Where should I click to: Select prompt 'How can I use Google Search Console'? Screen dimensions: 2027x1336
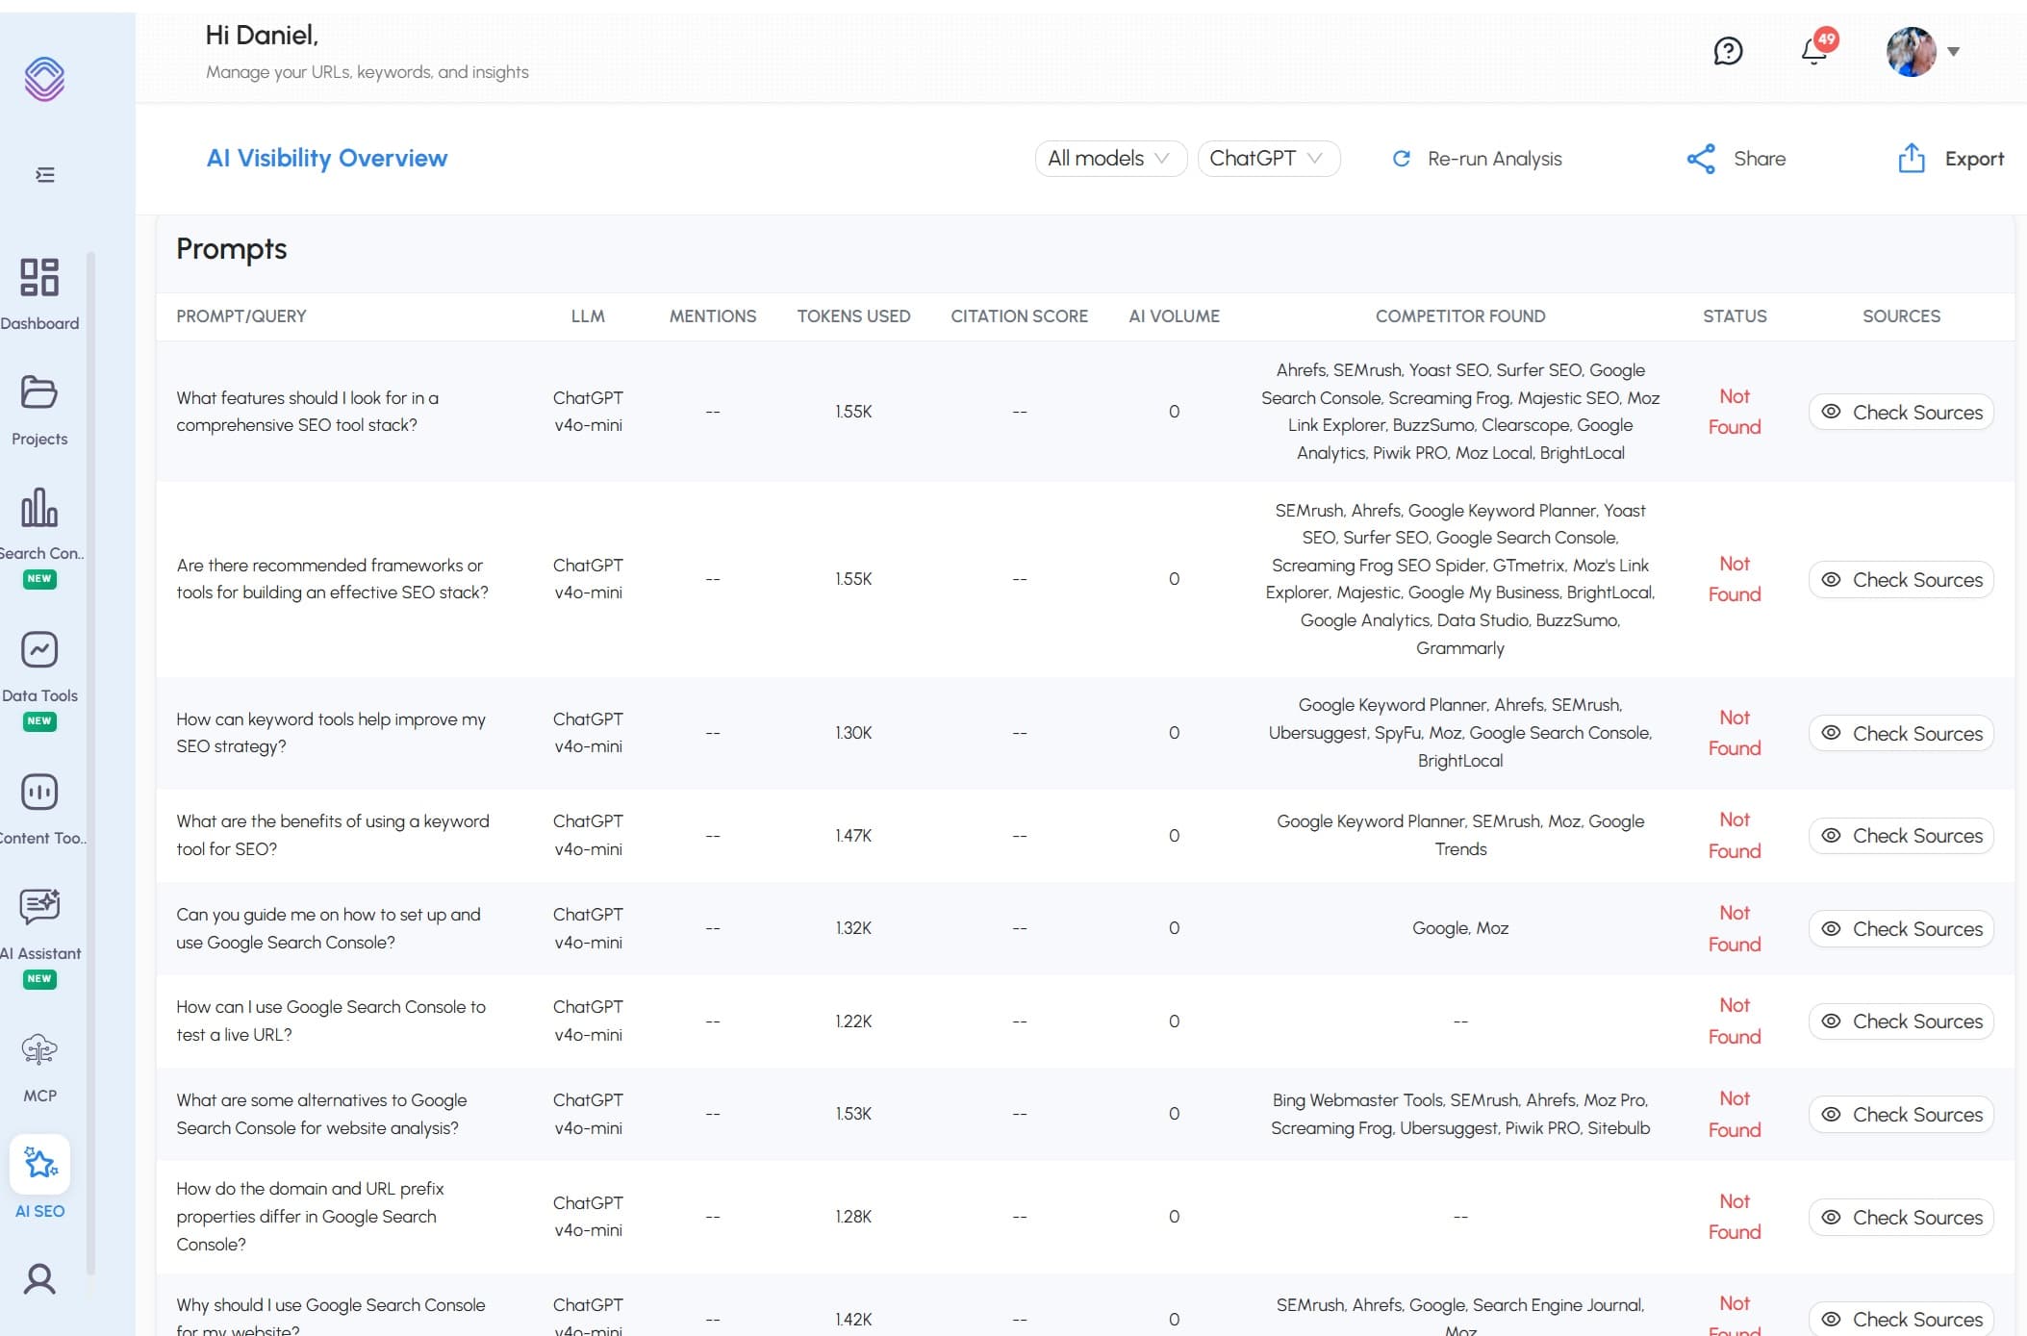[x=331, y=1021]
